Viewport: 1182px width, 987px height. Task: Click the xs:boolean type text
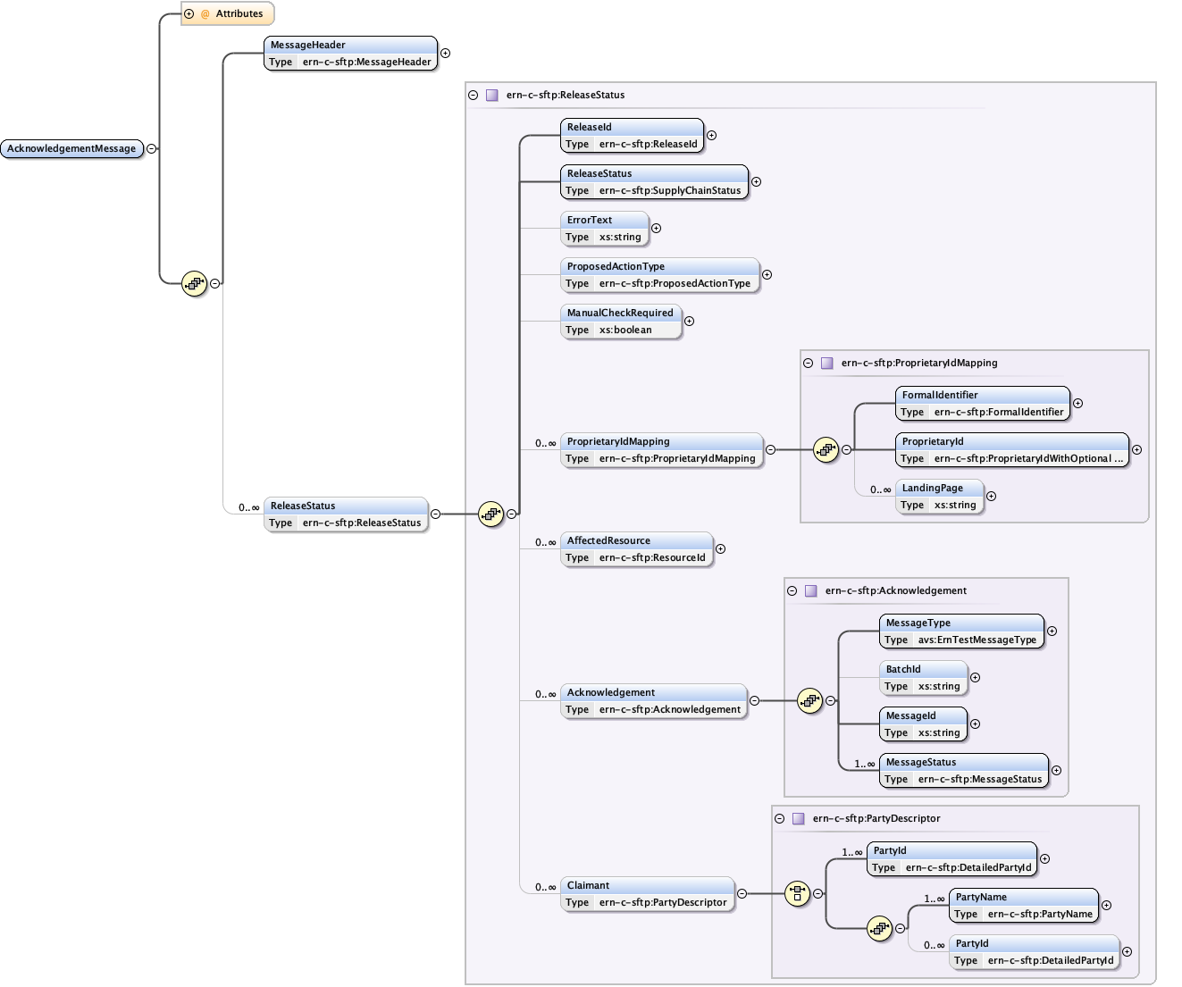click(625, 330)
